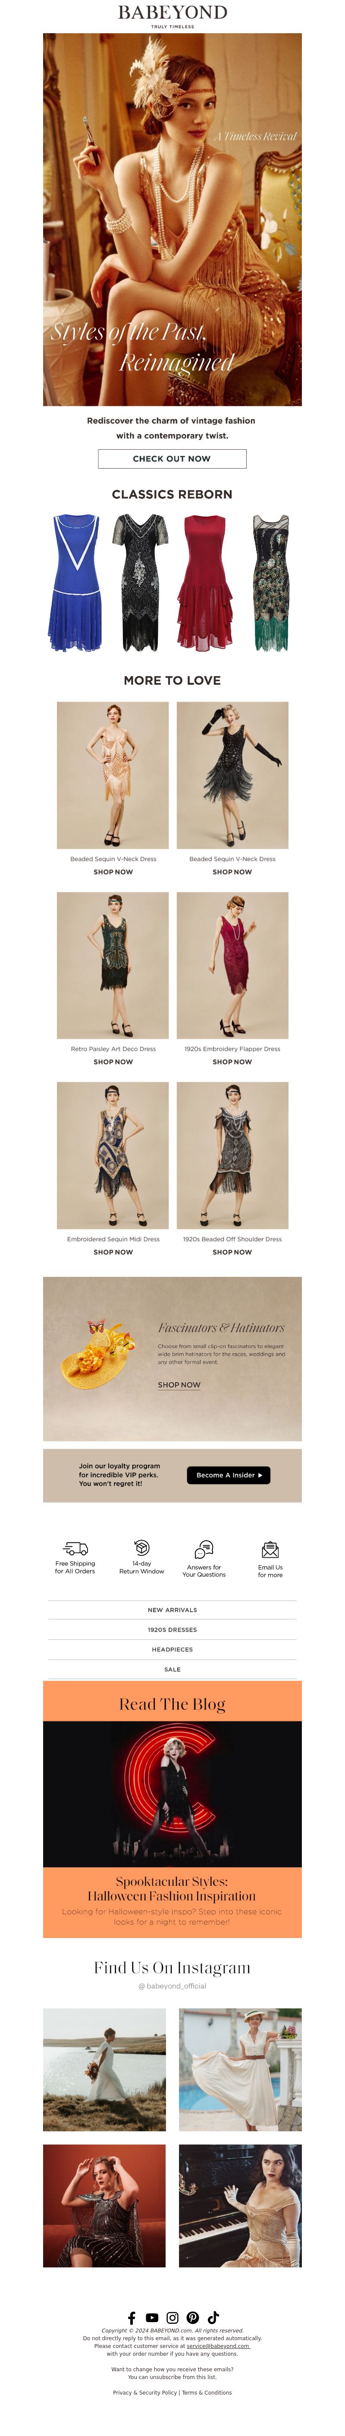Open the Privacy & Security Policy link
345x2436 pixels.
pos(144,2392)
